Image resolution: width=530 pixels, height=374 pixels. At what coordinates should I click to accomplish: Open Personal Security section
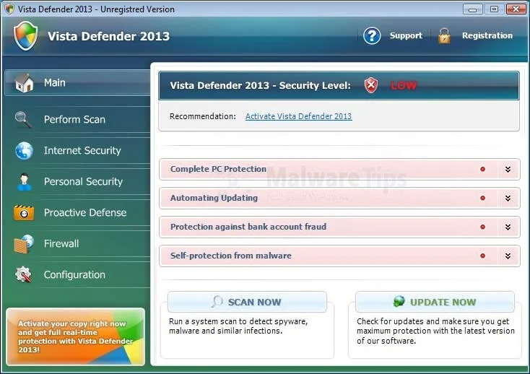pos(77,182)
